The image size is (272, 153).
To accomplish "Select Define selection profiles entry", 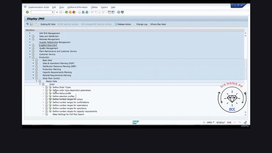I will [64, 96].
